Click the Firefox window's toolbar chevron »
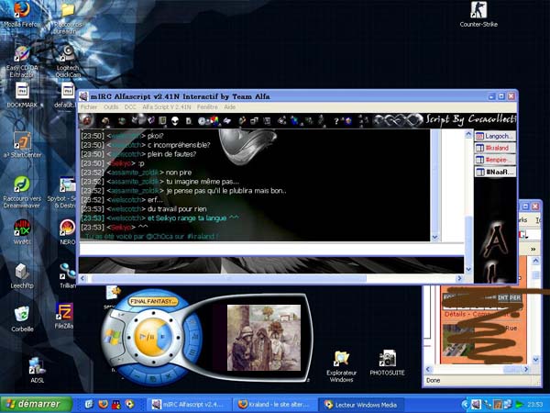The width and height of the screenshot is (550, 413). point(533,249)
